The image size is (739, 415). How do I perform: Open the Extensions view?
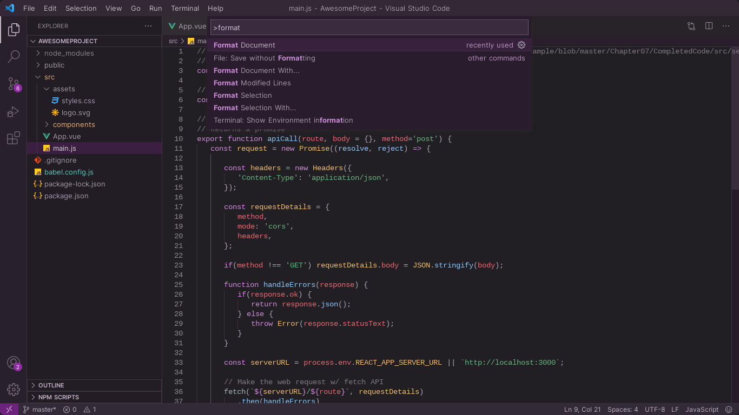click(14, 138)
